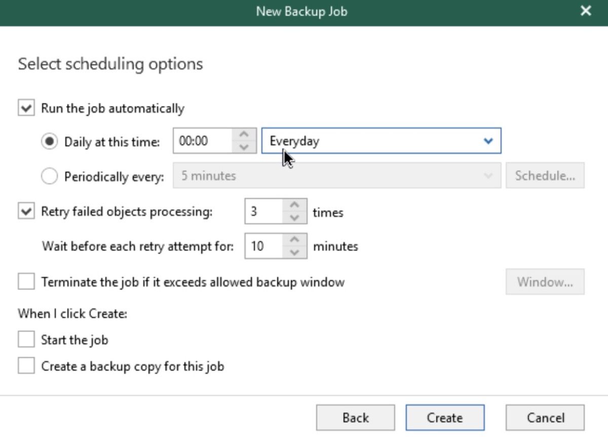Click the 00:00 time input field
The image size is (608, 437).
click(x=203, y=141)
